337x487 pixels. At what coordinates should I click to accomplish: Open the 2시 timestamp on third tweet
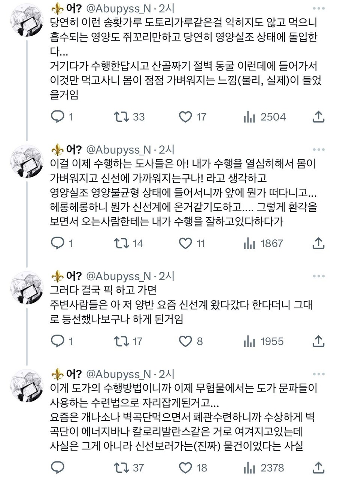pos(167,276)
